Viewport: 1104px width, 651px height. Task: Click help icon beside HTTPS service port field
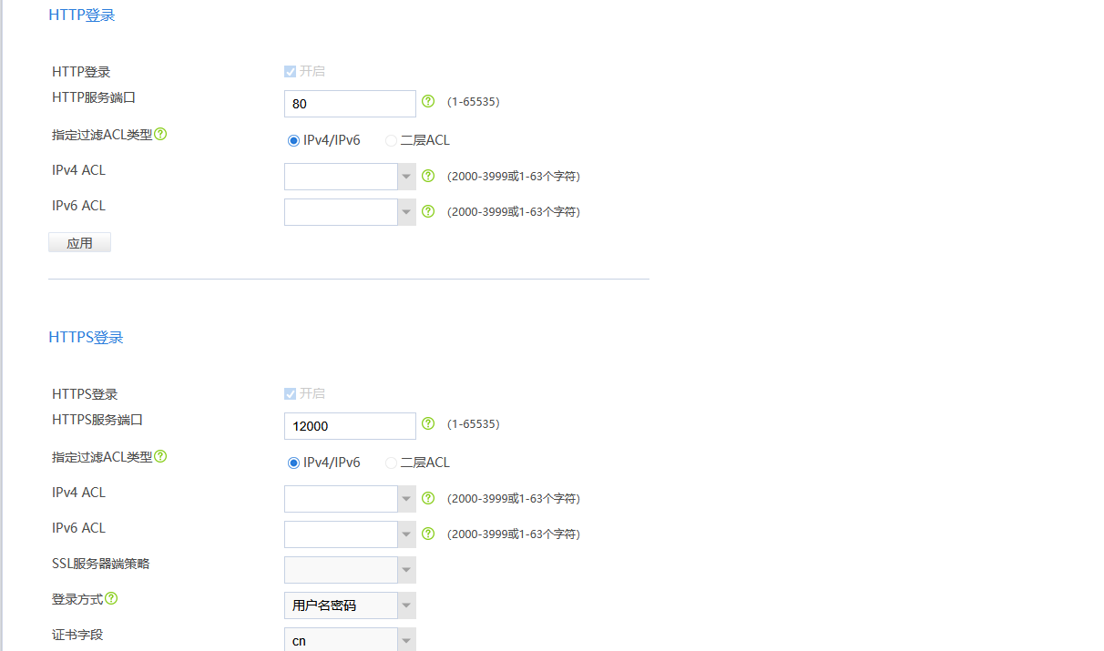coord(428,423)
